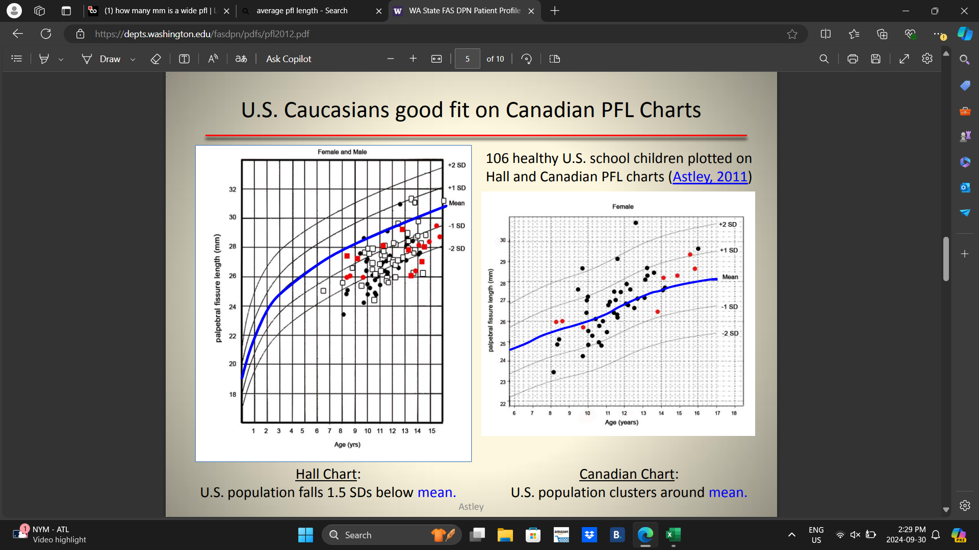Toggle the page view layout

tap(554, 59)
